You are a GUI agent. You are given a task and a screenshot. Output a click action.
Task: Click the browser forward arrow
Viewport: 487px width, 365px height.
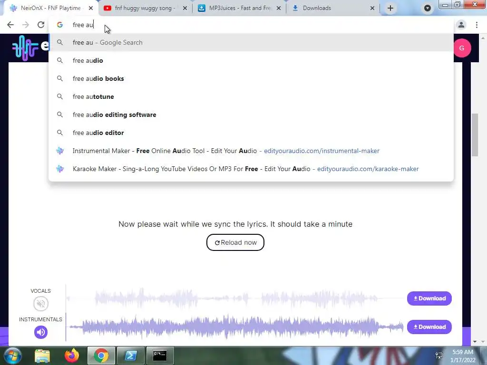click(26, 25)
